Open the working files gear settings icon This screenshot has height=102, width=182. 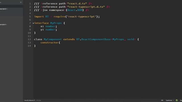(x=21, y=2)
